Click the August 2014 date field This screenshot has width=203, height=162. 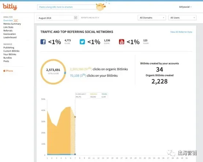pyautogui.click(x=58, y=18)
